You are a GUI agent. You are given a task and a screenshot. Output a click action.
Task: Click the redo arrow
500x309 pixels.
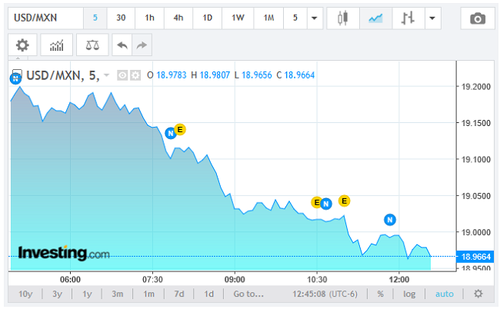point(141,45)
